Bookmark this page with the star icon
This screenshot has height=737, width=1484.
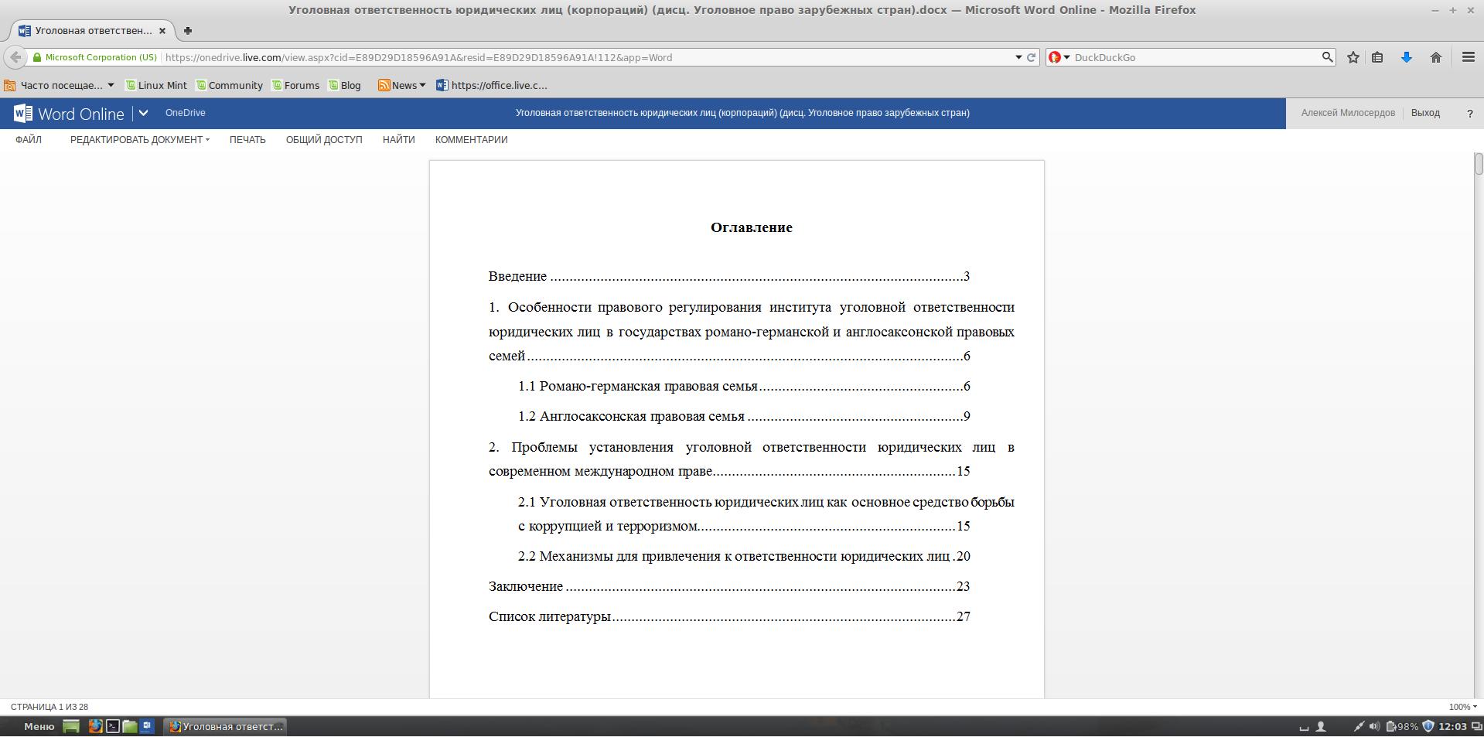[1353, 57]
